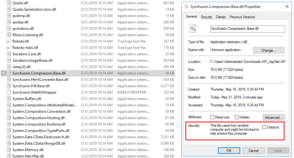Screen dimensions: 294x158
Task: Click the qwbmp.dll file icon
Action: (x=9, y=16)
